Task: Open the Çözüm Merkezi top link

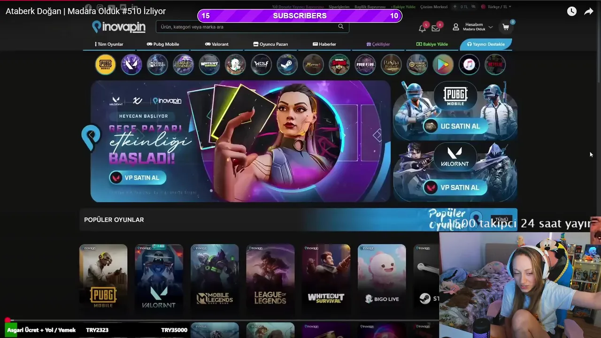Action: pyautogui.click(x=434, y=7)
